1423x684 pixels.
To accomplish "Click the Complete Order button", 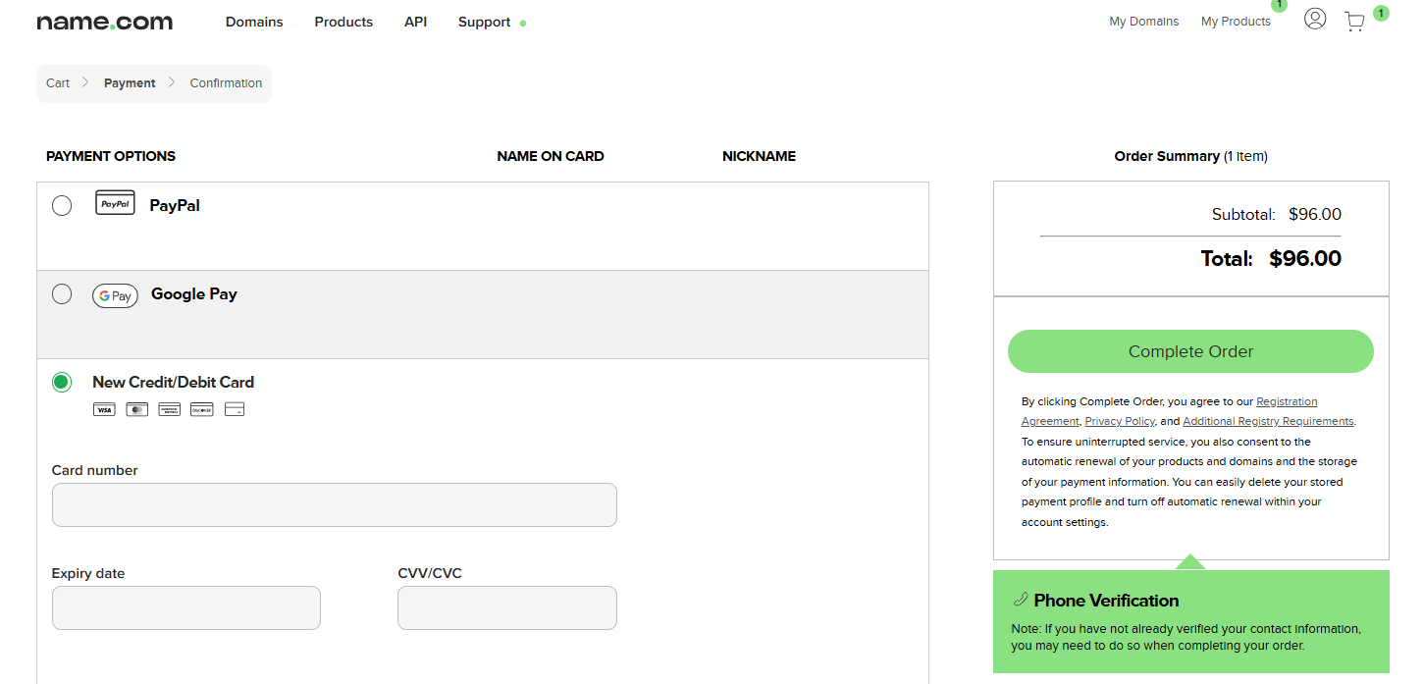I will point(1190,351).
